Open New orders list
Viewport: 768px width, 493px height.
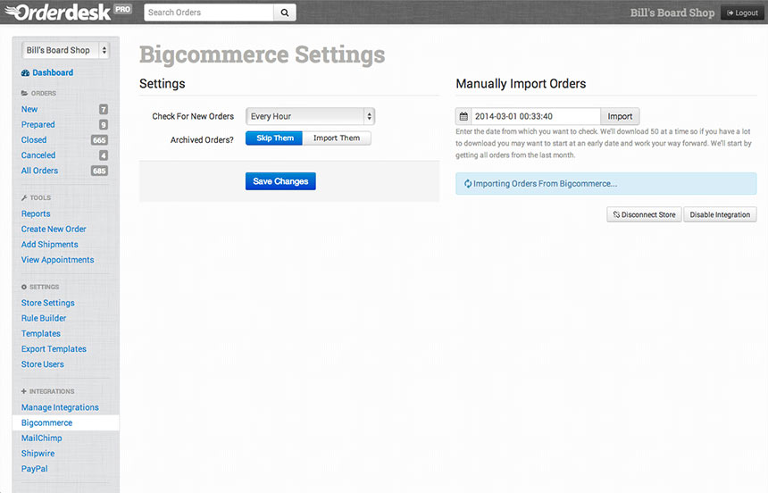[x=29, y=109]
